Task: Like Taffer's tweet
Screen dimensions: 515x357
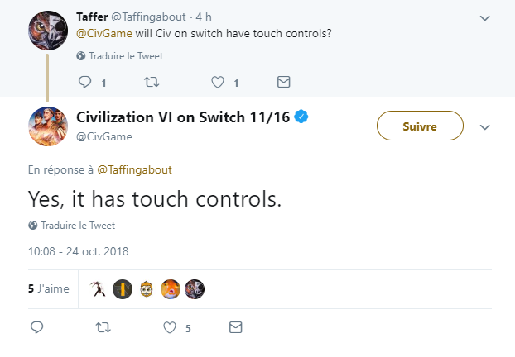Action: point(218,82)
